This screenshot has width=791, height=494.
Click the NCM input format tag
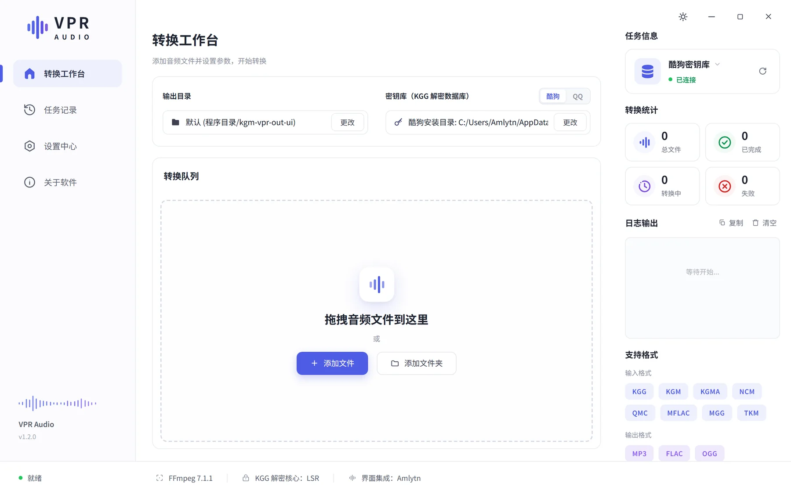(x=747, y=391)
